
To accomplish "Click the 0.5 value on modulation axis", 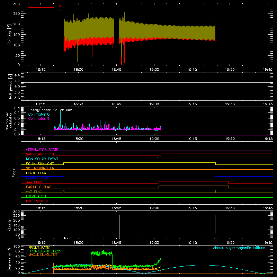I will tap(17, 108).
